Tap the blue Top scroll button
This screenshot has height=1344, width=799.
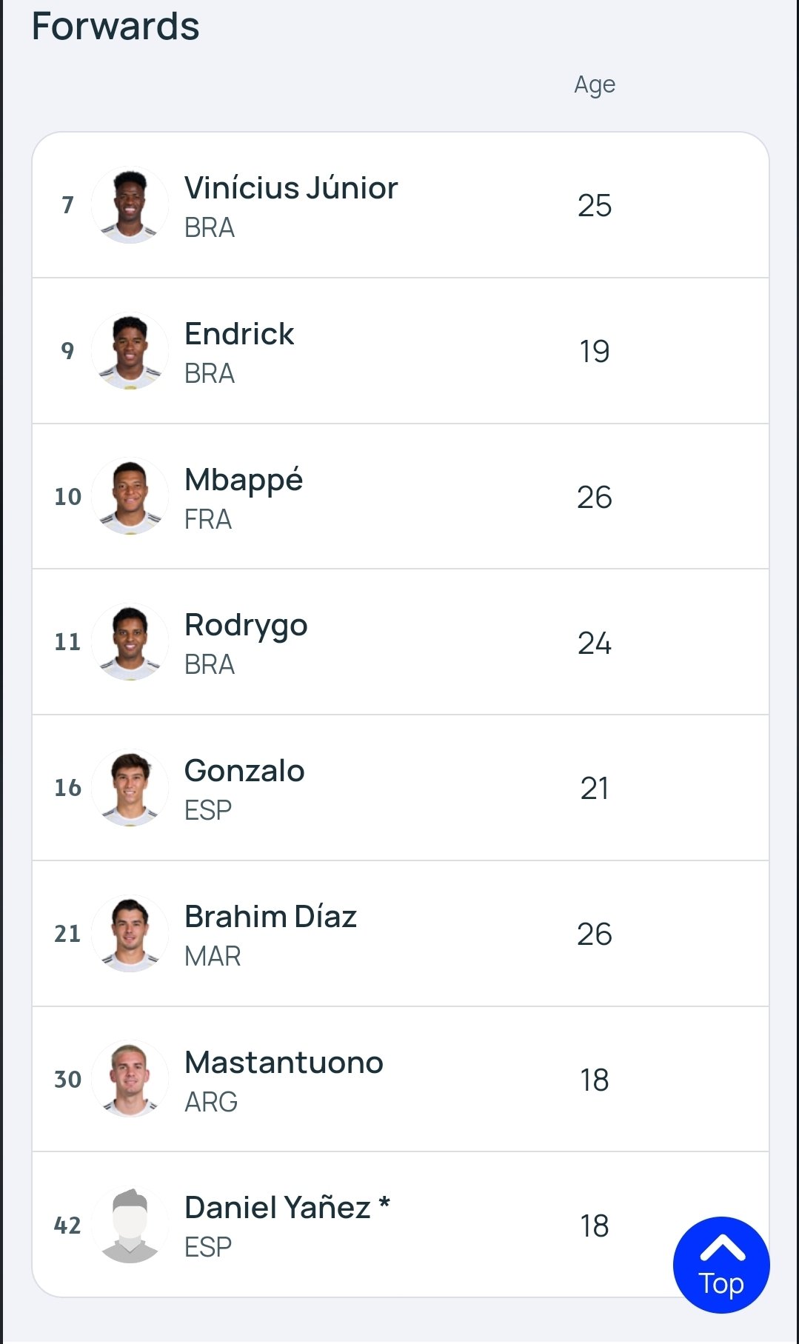(x=721, y=1265)
